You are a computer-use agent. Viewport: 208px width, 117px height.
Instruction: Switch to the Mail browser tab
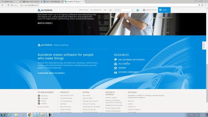tap(53, 2)
